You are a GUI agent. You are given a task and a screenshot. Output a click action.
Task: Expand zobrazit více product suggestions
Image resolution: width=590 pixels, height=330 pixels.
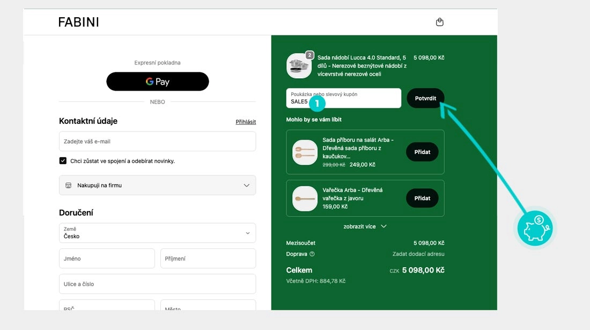coord(365,226)
